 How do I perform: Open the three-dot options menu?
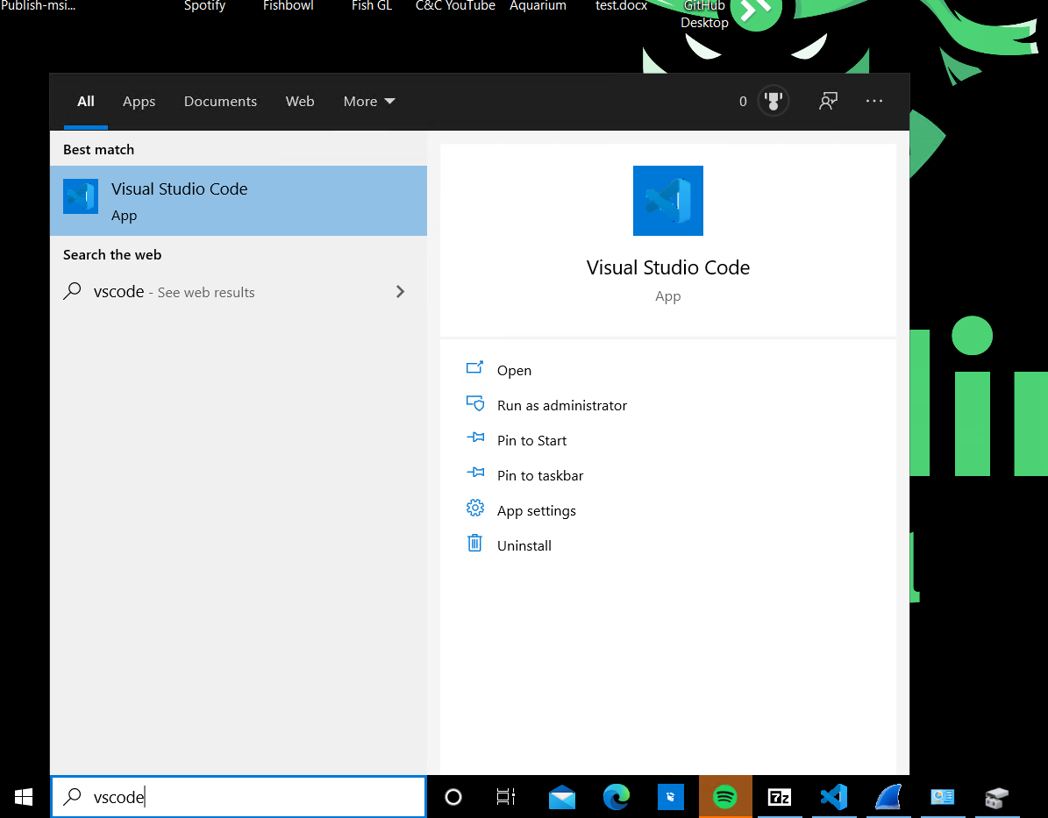tap(873, 101)
